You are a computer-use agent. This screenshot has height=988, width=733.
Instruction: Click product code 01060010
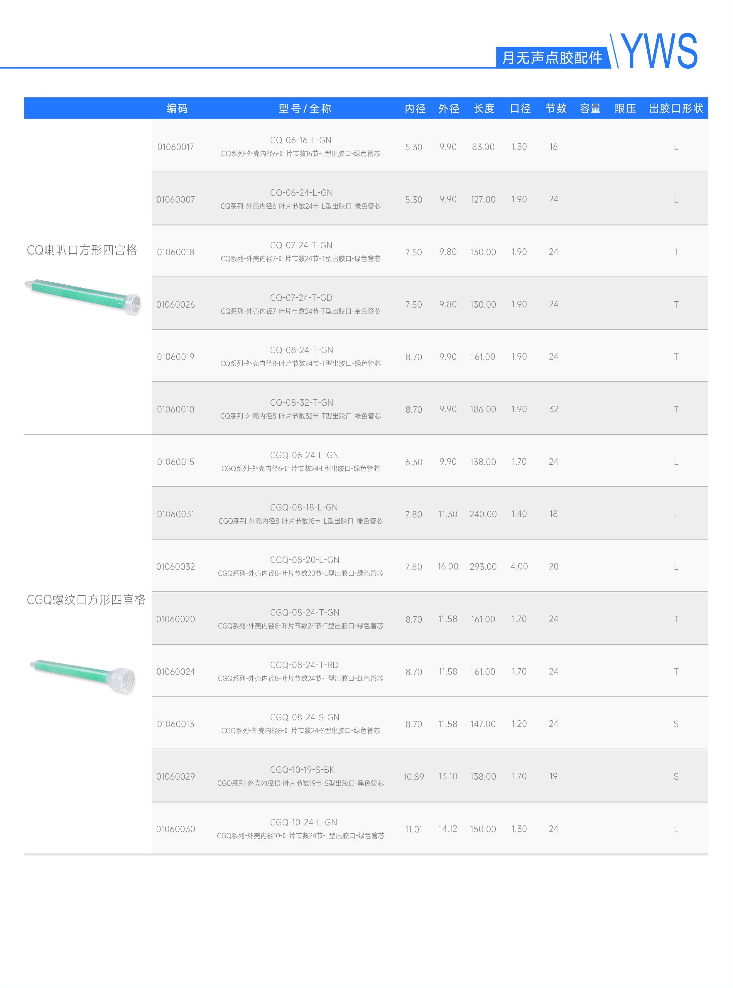[x=176, y=409]
